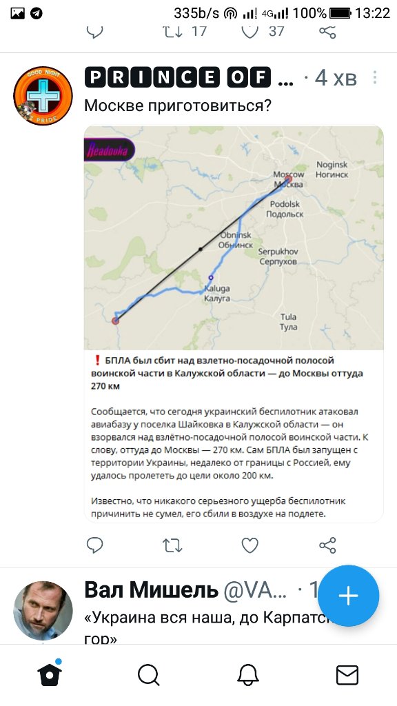Open the Notifications bell tab
The width and height of the screenshot is (397, 706).
248,675
